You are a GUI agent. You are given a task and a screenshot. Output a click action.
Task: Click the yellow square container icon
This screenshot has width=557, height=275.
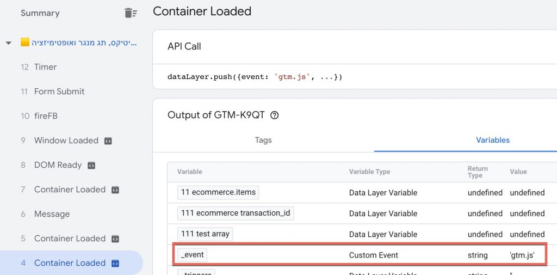(x=25, y=42)
